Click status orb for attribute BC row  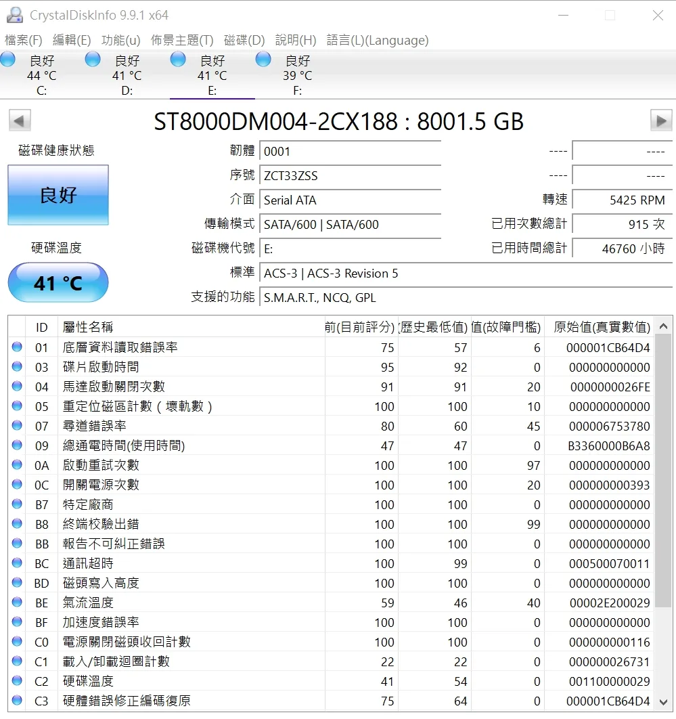point(17,563)
